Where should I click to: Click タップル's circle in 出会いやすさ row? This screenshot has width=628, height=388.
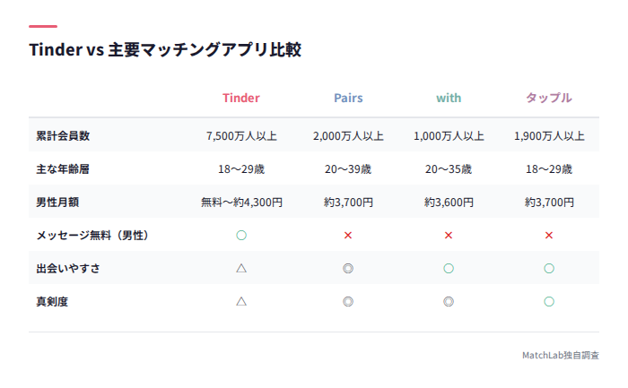click(x=549, y=269)
